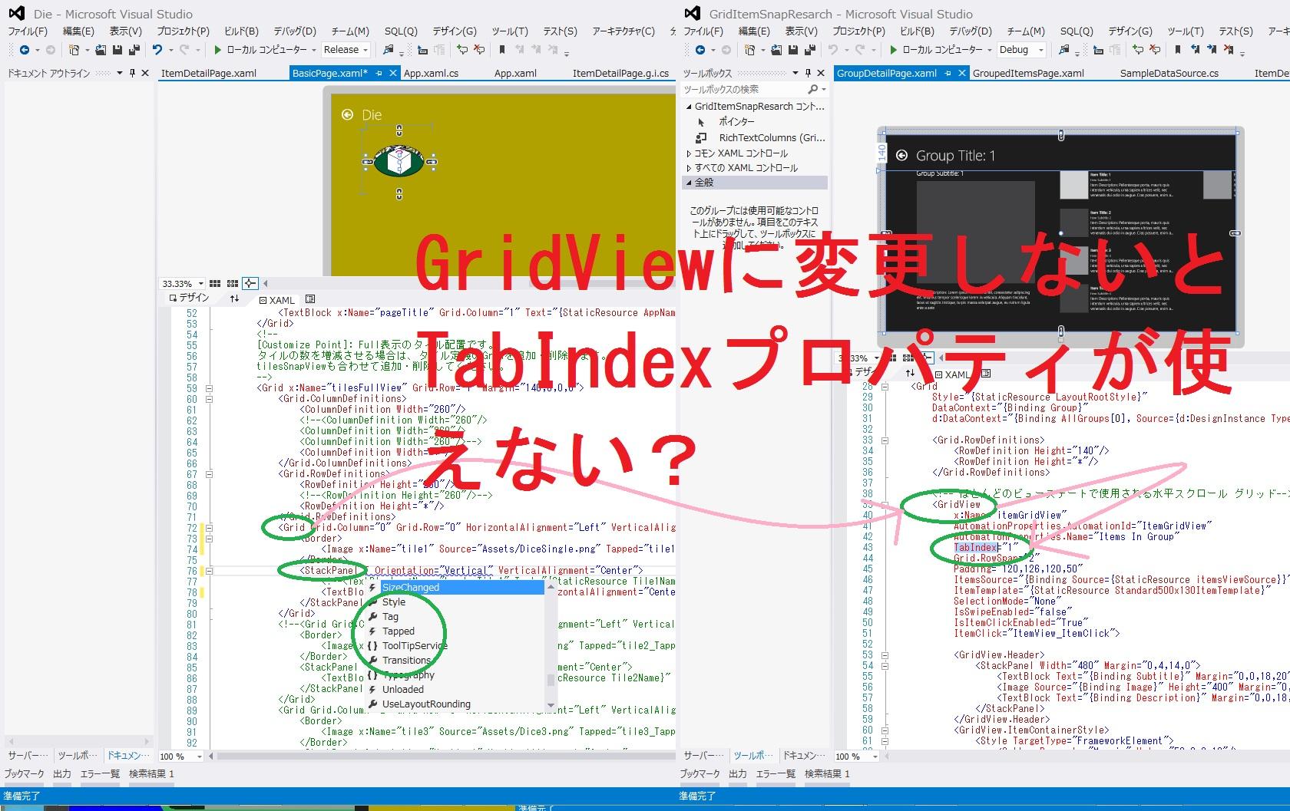Collapse the GridItemSnapResarch コント toolbox group
Image resolution: width=1290 pixels, height=811 pixels.
point(689,107)
